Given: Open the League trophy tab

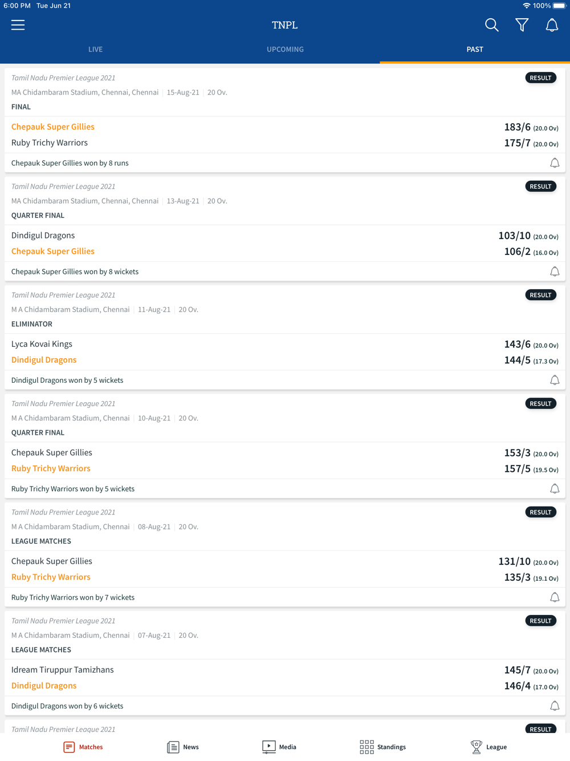Looking at the screenshot, I should pyautogui.click(x=488, y=747).
